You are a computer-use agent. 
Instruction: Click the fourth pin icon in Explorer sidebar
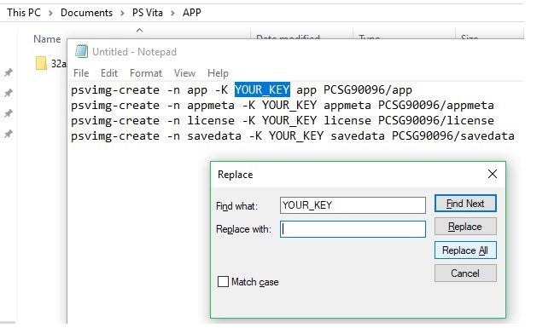(9, 134)
